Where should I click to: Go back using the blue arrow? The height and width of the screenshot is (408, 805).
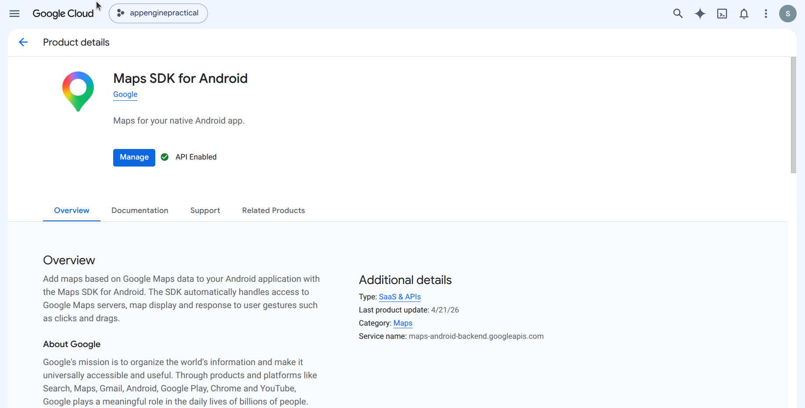23,42
